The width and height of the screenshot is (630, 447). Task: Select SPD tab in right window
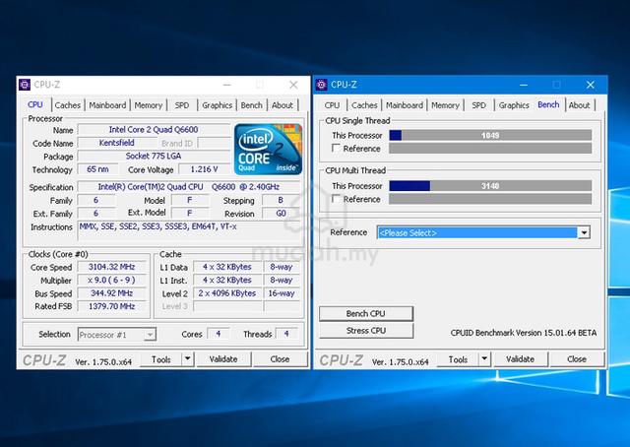click(x=478, y=105)
